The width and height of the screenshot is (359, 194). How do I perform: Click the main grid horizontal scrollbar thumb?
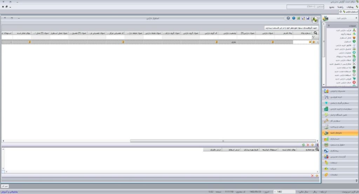(223, 141)
